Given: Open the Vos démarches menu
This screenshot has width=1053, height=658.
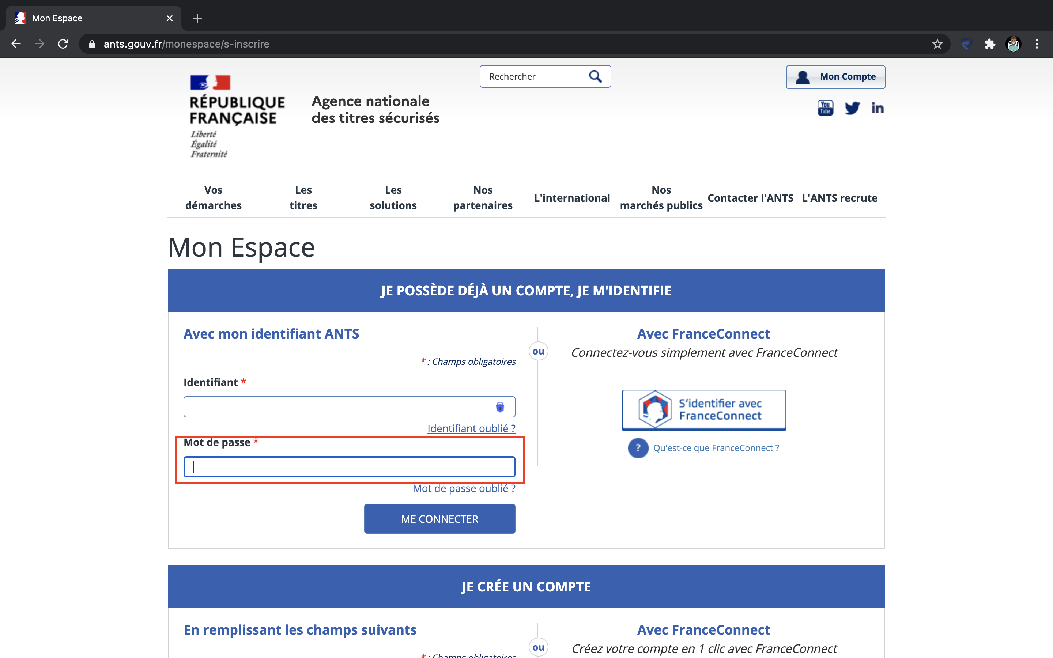Looking at the screenshot, I should [213, 197].
